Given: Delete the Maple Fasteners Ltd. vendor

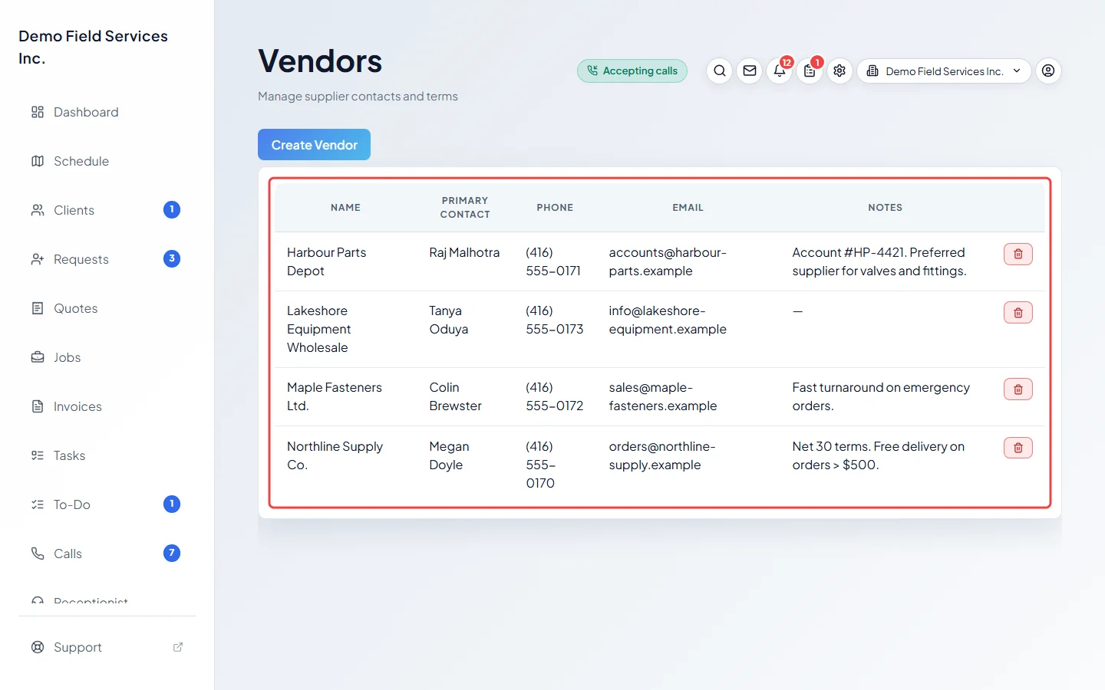Looking at the screenshot, I should [x=1018, y=389].
